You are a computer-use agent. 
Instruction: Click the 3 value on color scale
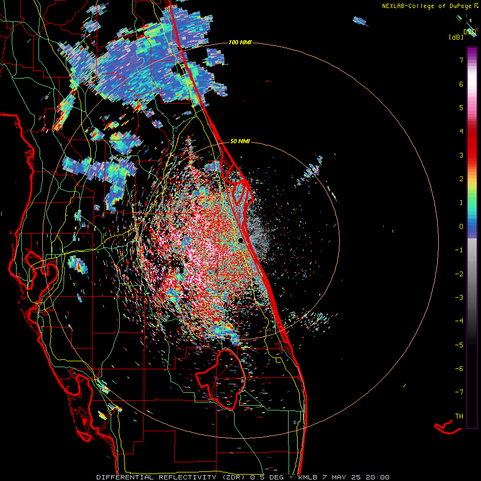point(461,155)
